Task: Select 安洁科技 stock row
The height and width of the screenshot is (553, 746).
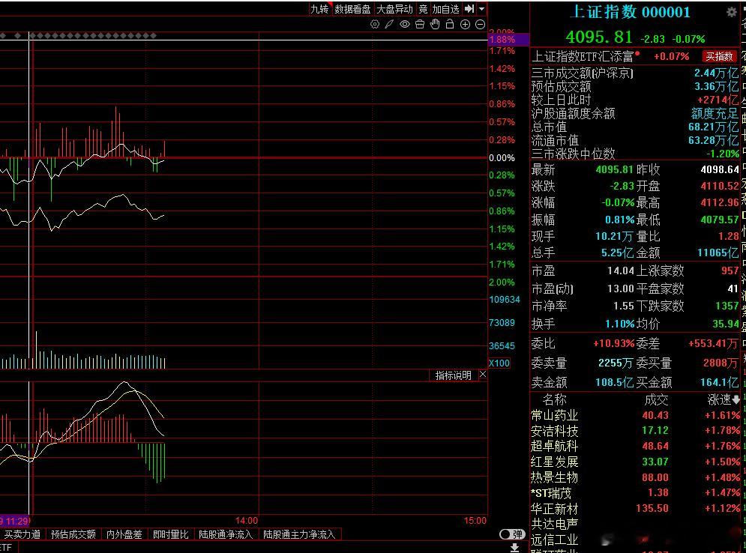Action: pos(636,430)
